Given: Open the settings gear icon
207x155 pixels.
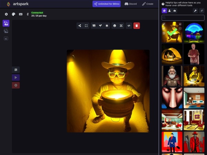Looking at the screenshot, I should click(6, 14).
